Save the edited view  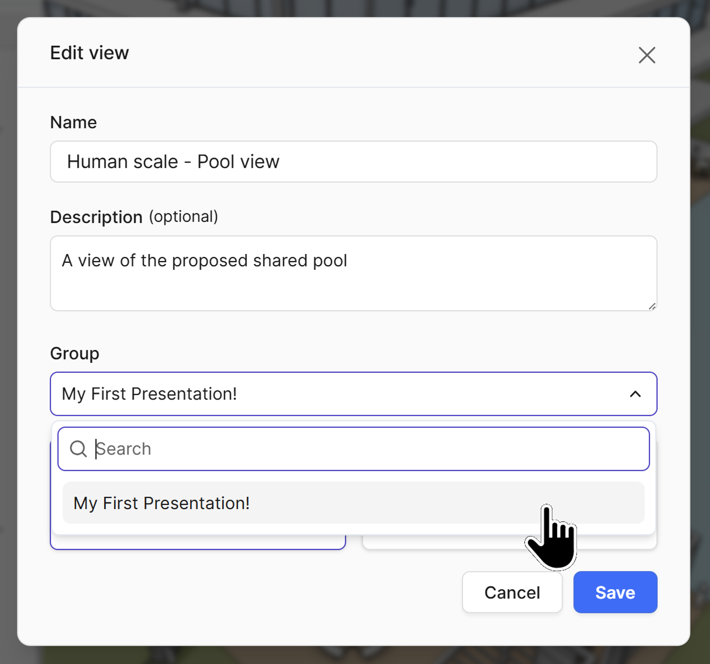click(x=615, y=592)
